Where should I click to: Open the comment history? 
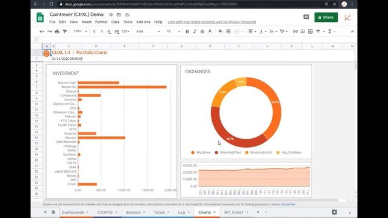306,17
